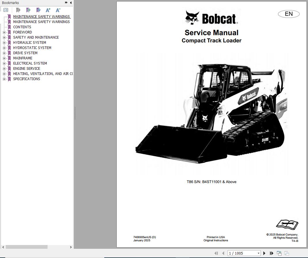The width and height of the screenshot is (308, 258).
Task: Select SPECIFICATIONS bookmark label
Action: click(x=27, y=79)
